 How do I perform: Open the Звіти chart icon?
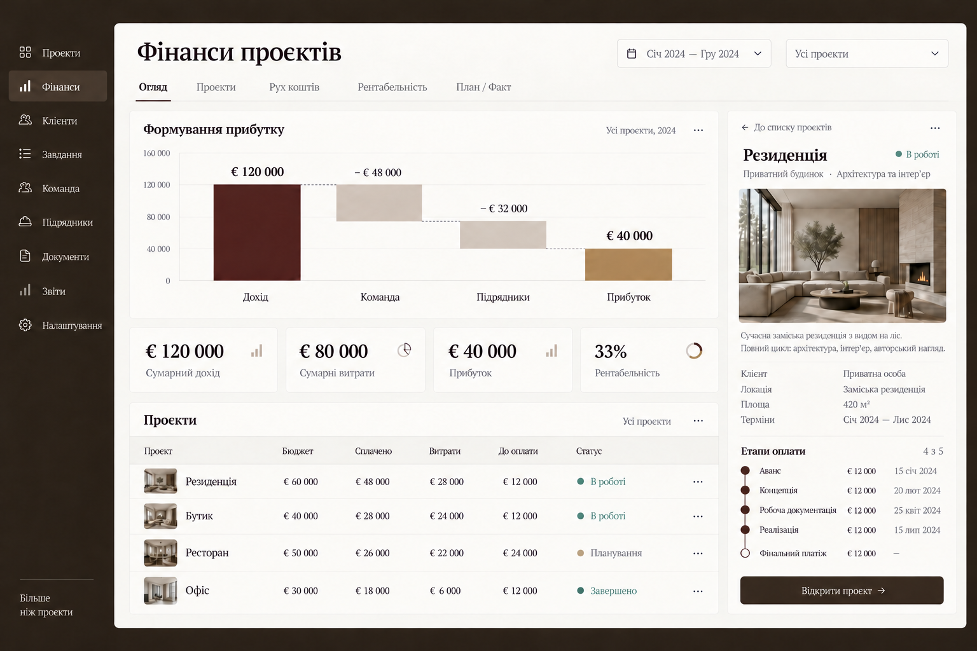25,291
